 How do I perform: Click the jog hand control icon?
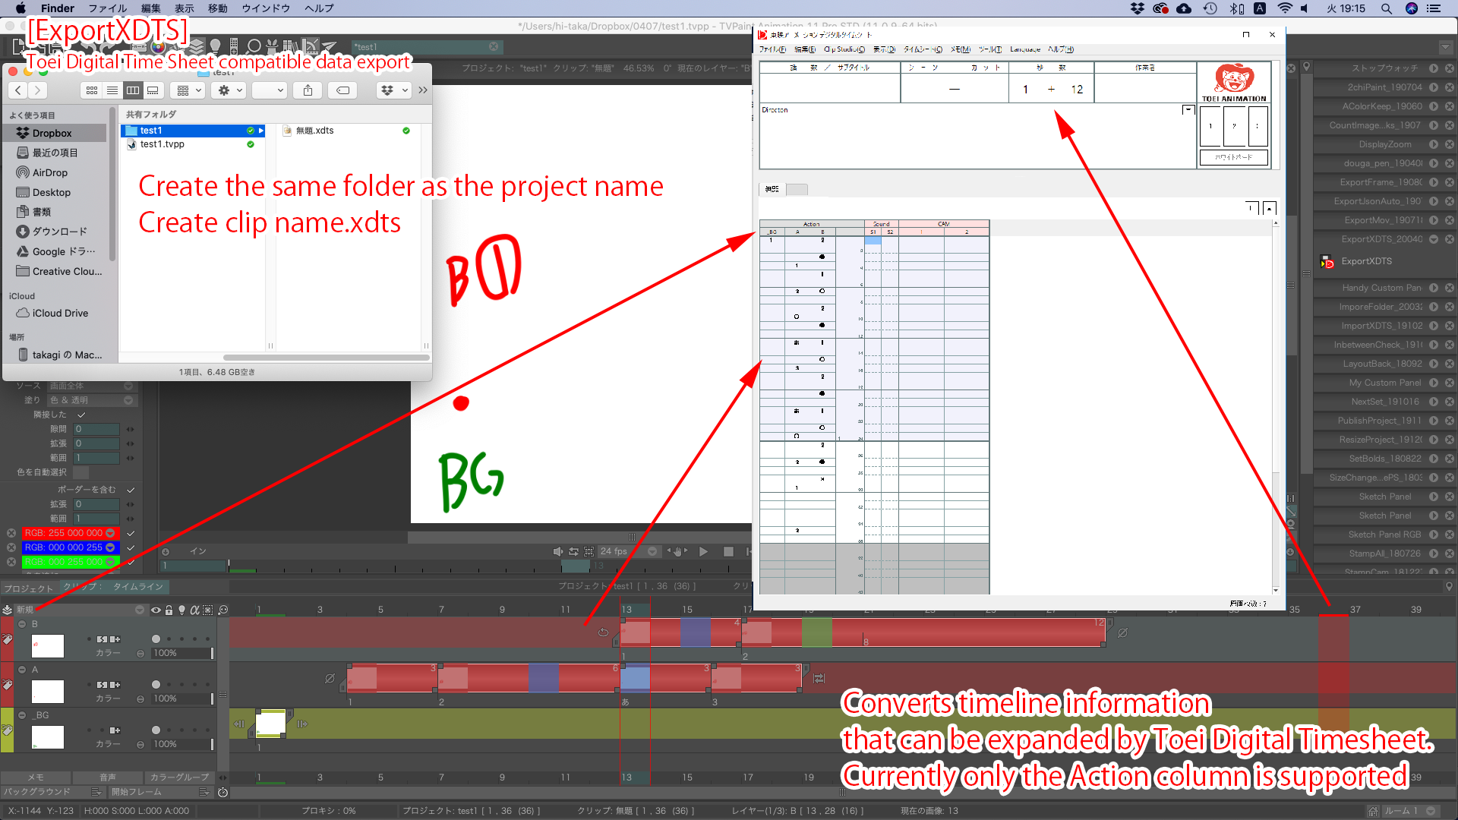point(677,552)
